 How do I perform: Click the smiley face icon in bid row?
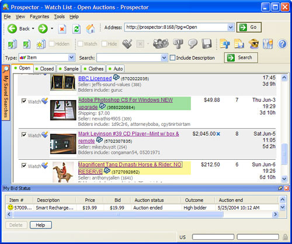coord(11,207)
